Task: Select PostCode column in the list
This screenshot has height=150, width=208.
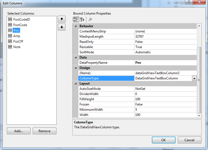Action: 20,25
